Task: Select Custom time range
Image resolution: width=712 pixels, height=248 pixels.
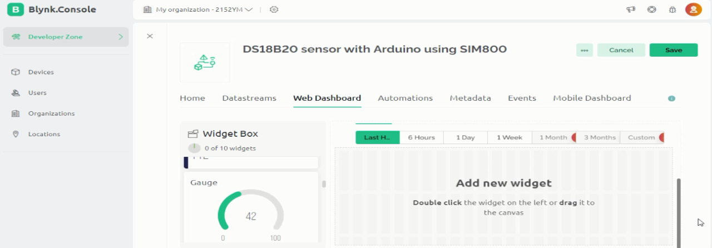Action: tap(642, 137)
